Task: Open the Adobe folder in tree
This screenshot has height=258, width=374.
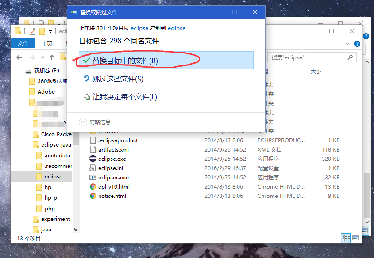Action: tap(42, 91)
